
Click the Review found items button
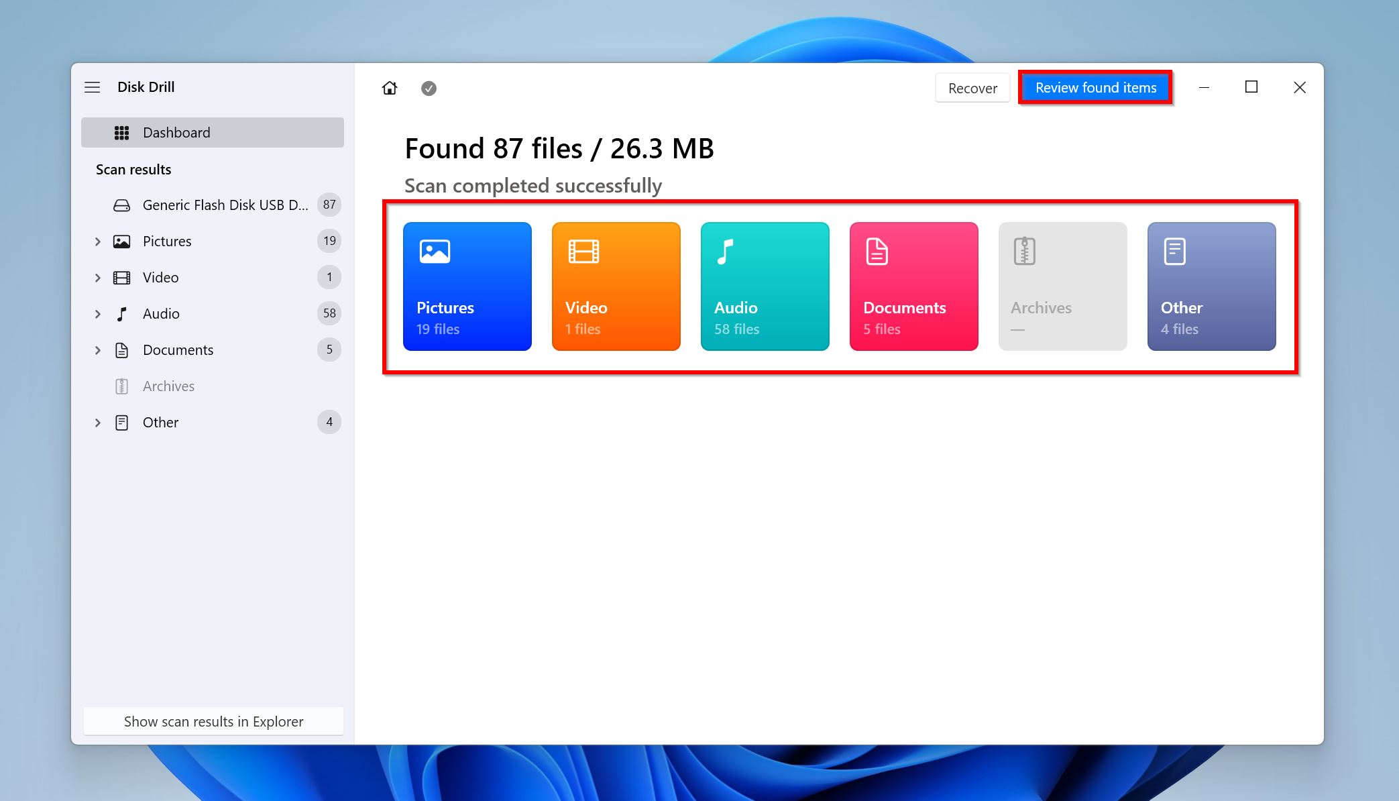[1095, 87]
